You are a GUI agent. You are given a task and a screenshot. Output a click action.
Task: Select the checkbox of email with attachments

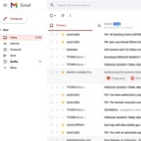tap(51, 72)
